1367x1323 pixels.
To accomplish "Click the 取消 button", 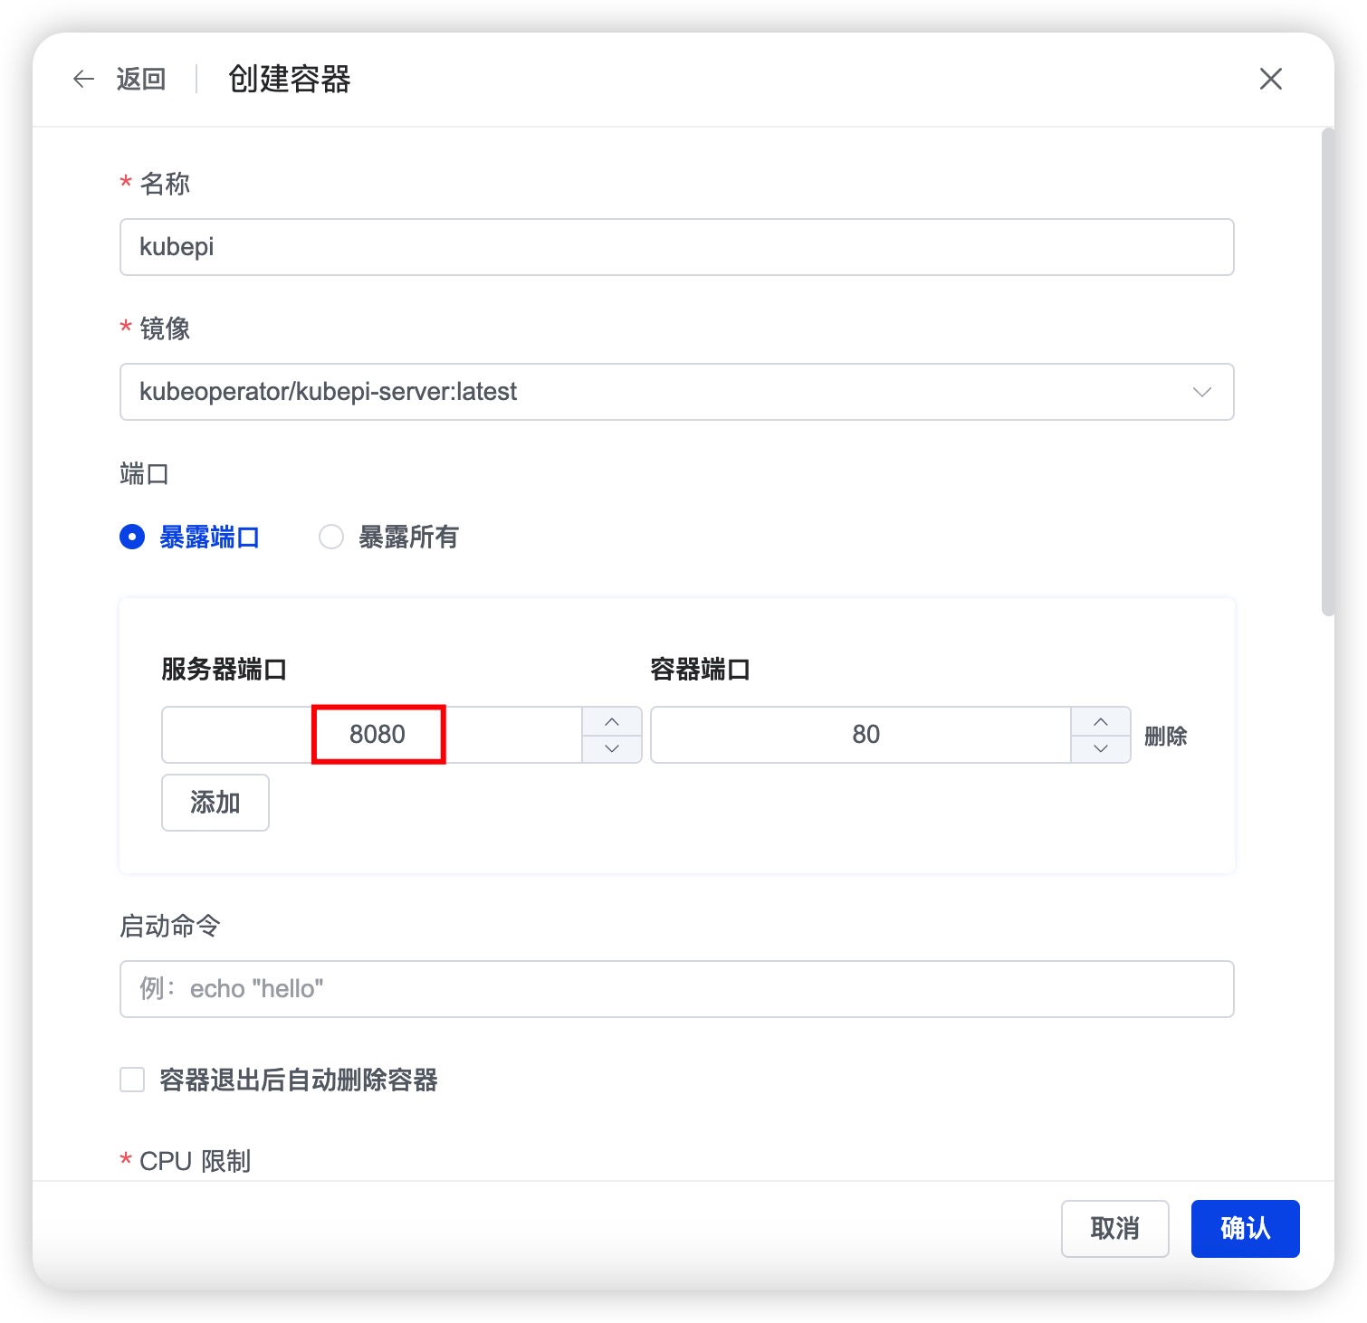I will click(x=1115, y=1229).
